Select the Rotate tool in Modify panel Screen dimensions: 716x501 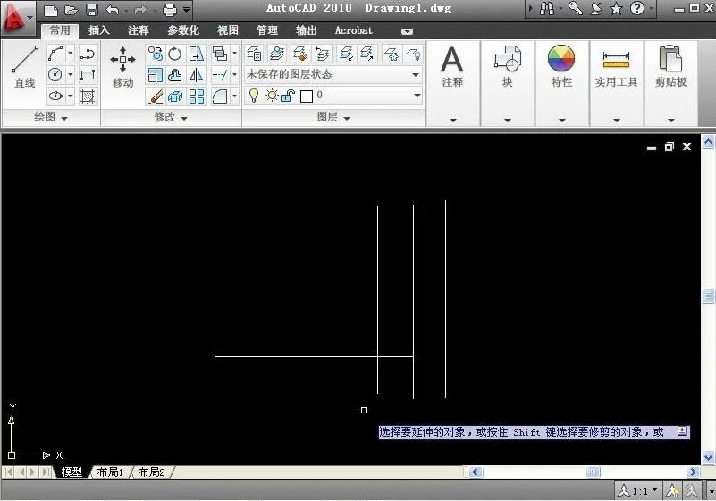[176, 54]
